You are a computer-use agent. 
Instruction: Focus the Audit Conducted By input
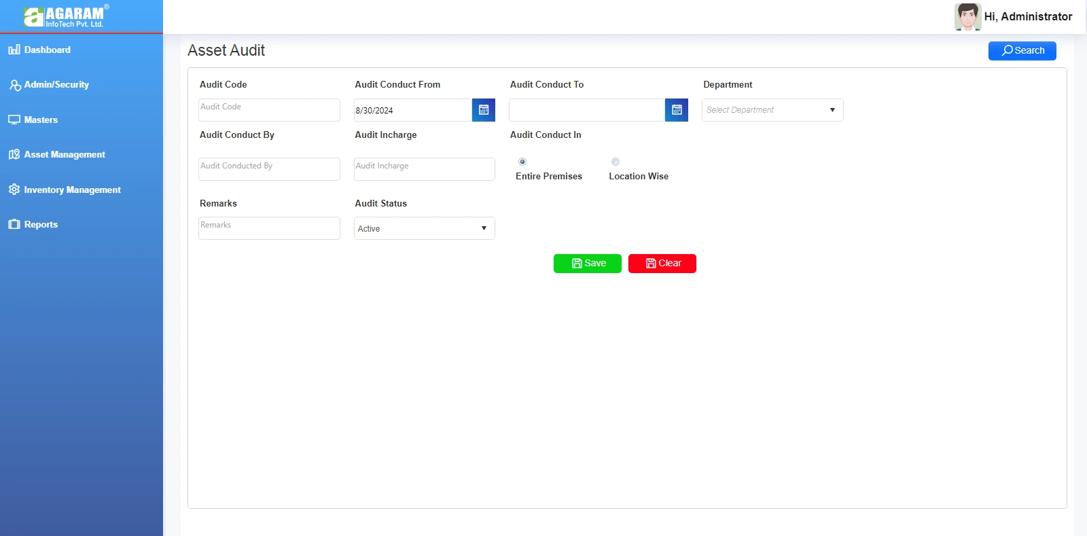(x=269, y=169)
